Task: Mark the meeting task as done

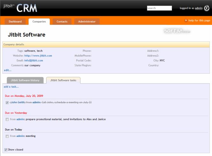Action: click(7, 136)
